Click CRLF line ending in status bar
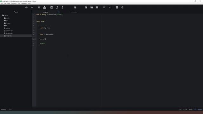 180,109
